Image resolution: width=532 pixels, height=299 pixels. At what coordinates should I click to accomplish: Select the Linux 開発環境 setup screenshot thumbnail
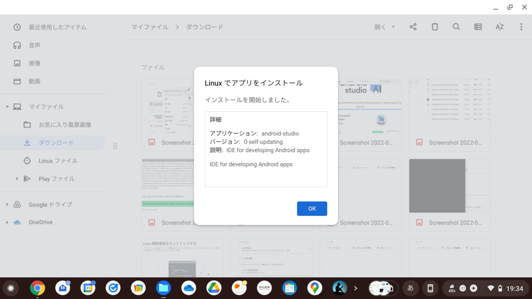[x=182, y=258]
